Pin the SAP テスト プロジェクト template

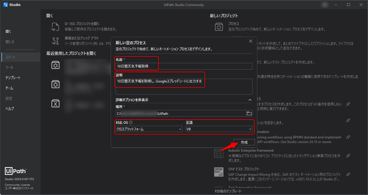[348, 174]
